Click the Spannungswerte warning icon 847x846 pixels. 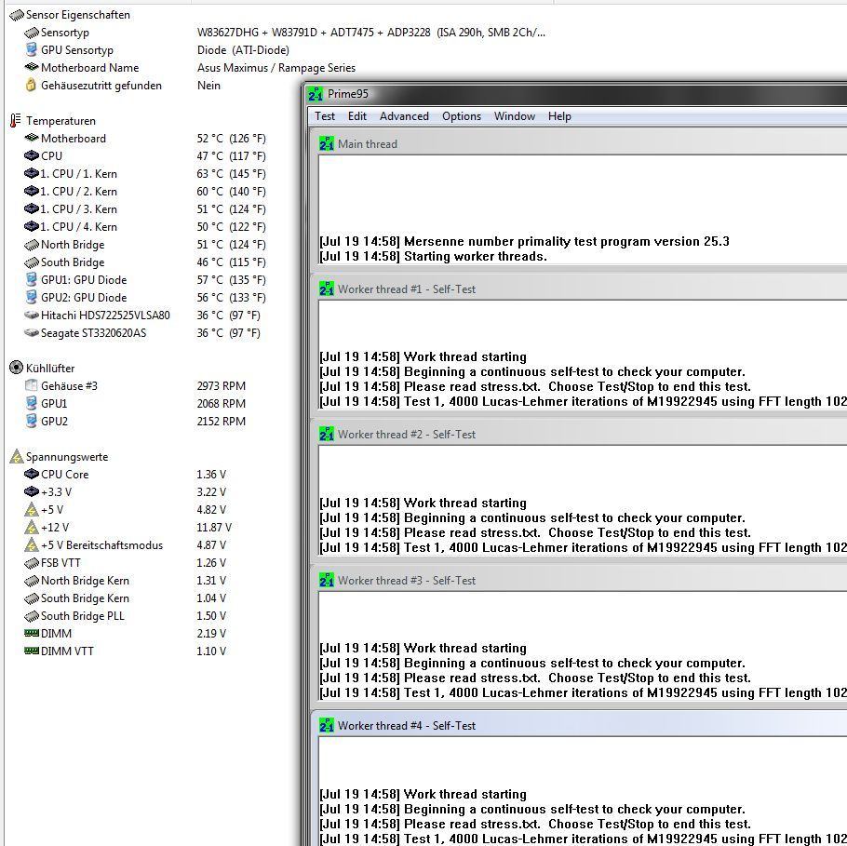tap(17, 456)
